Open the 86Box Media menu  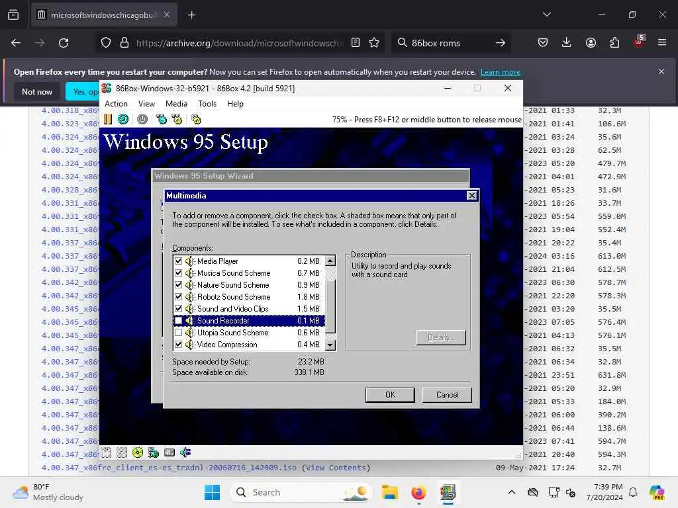(176, 104)
